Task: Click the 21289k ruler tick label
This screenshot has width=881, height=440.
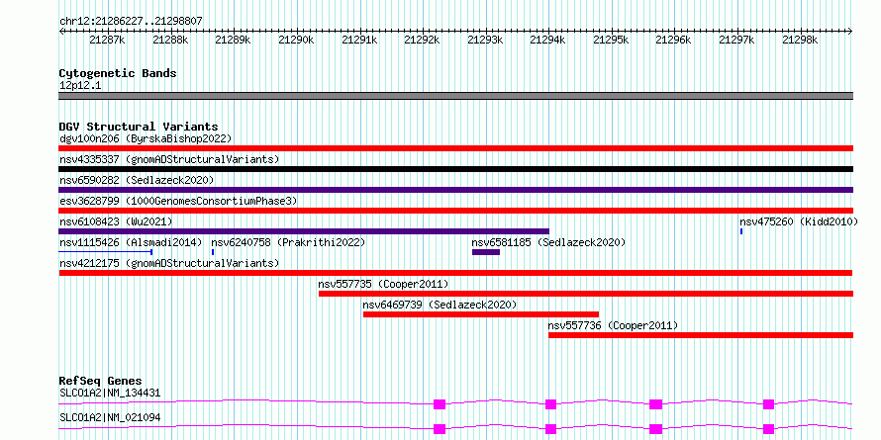Action: 234,41
